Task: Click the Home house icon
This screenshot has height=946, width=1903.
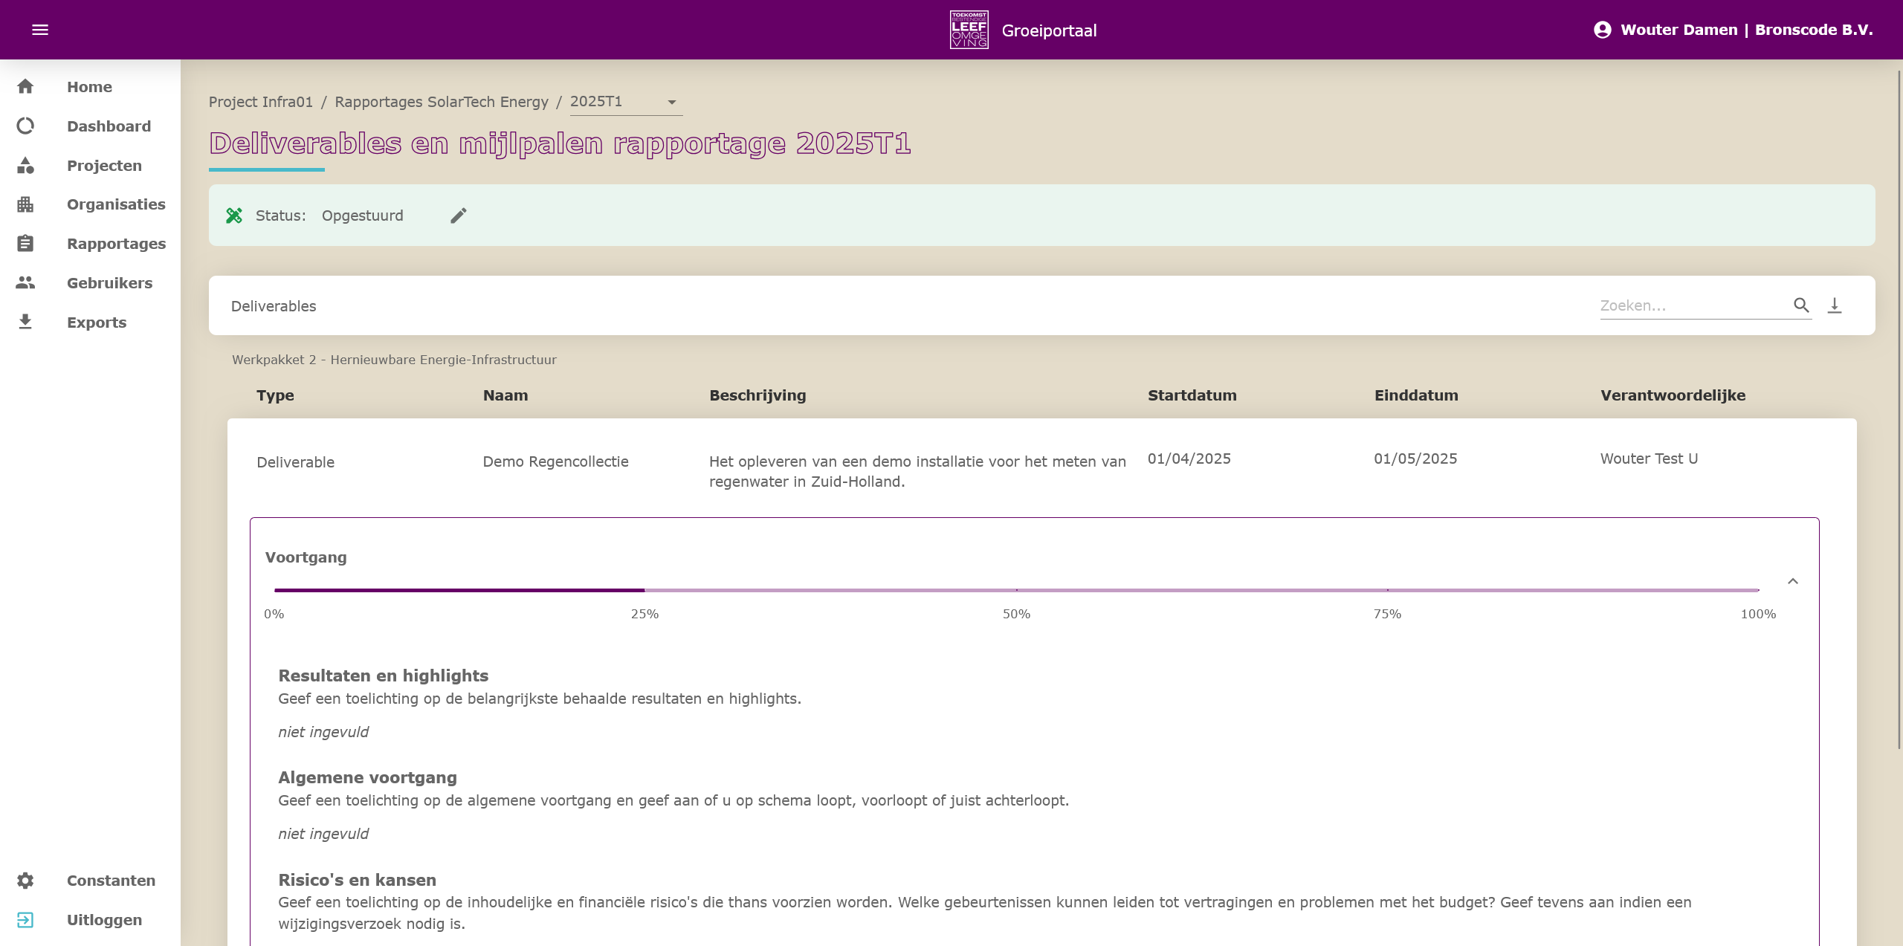Action: [x=25, y=86]
